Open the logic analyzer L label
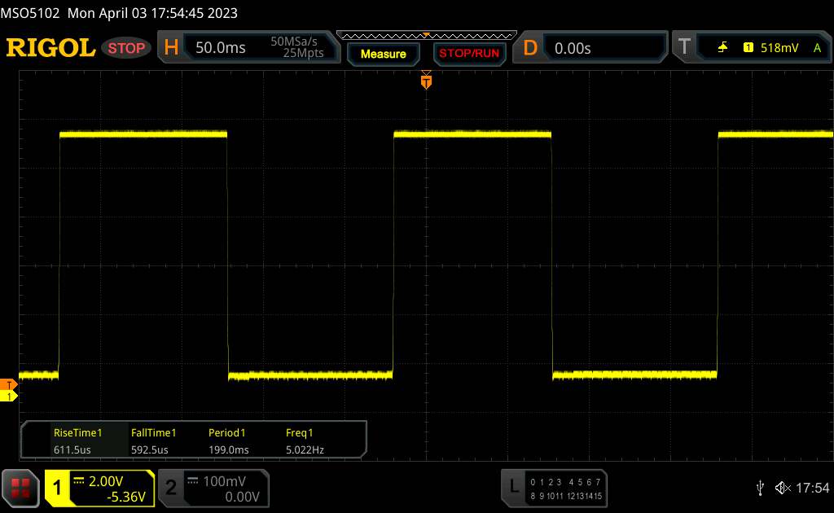834x513 pixels. tap(514, 486)
